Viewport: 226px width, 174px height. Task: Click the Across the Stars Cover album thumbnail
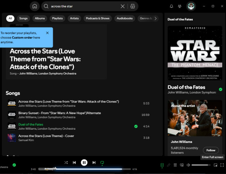[x=12, y=138]
